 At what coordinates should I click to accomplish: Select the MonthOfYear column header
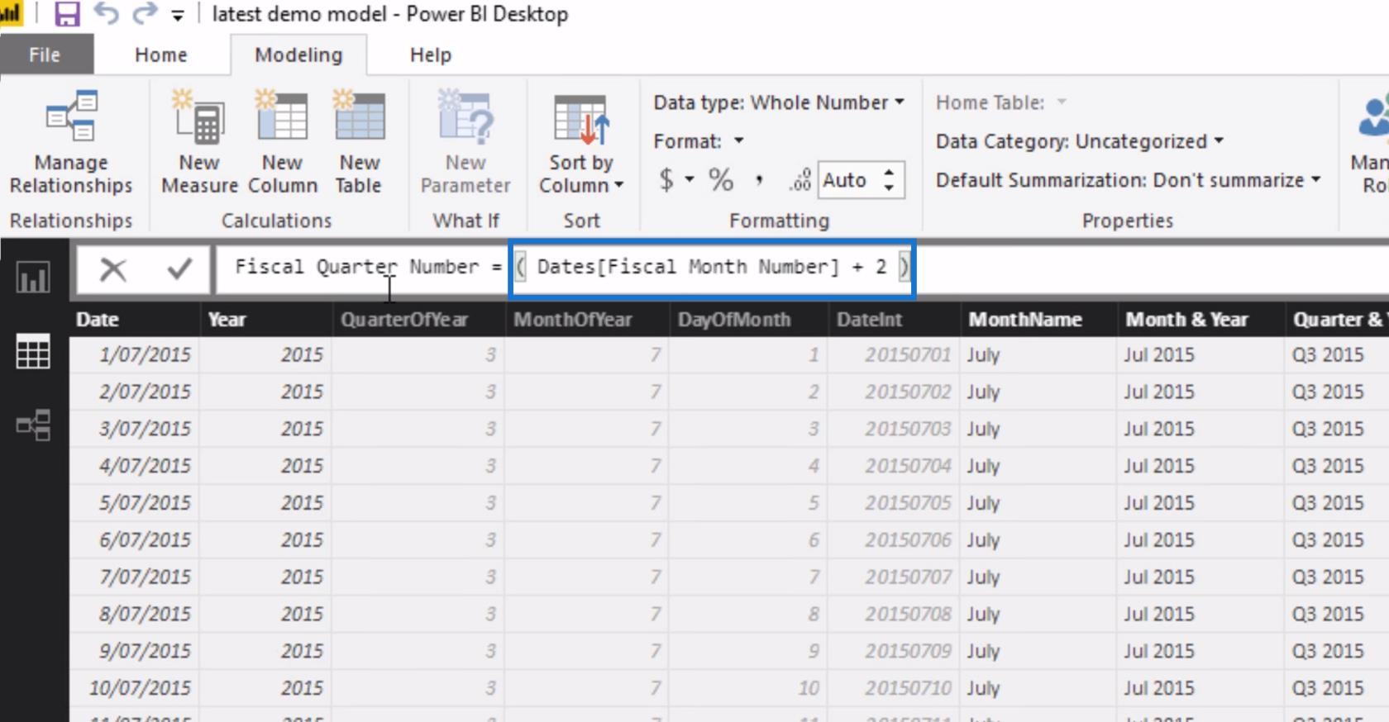pos(587,320)
